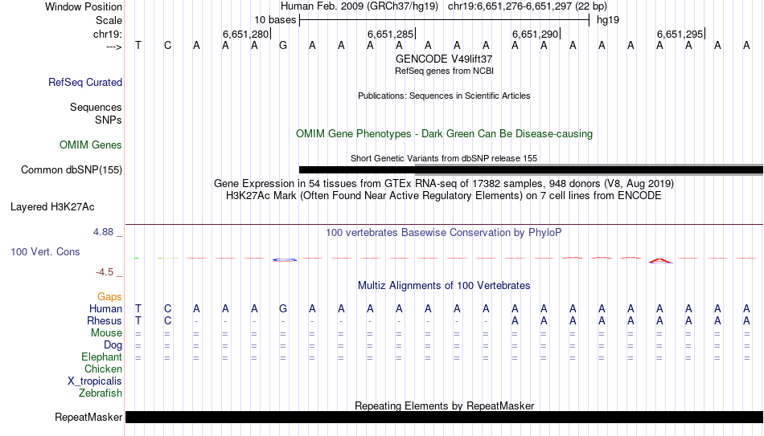
Task: Click the Rhesus row C base in Multiz
Action: [x=167, y=321]
